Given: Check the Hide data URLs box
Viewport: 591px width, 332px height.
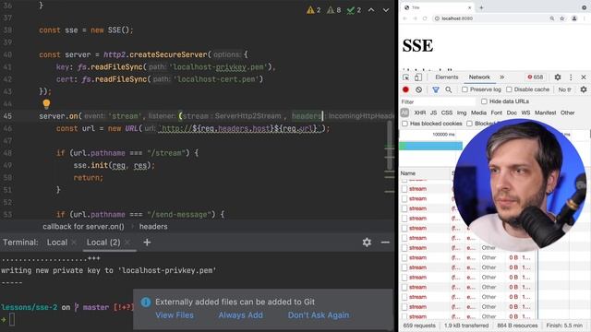Looking at the screenshot, I should point(484,101).
